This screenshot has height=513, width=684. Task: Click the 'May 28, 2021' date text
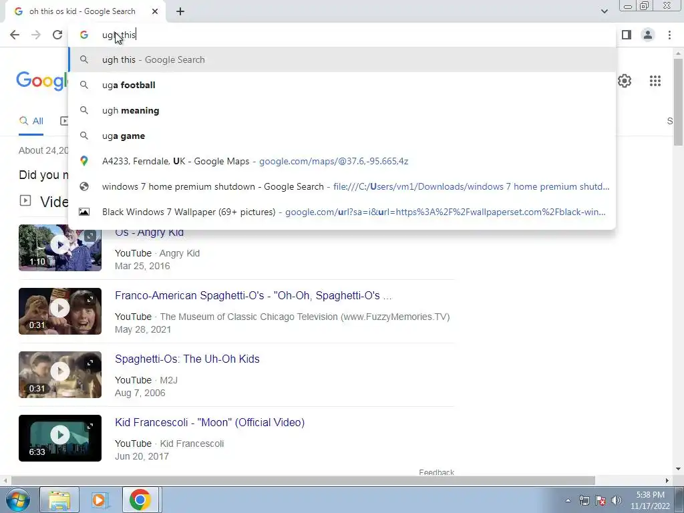pos(143,329)
